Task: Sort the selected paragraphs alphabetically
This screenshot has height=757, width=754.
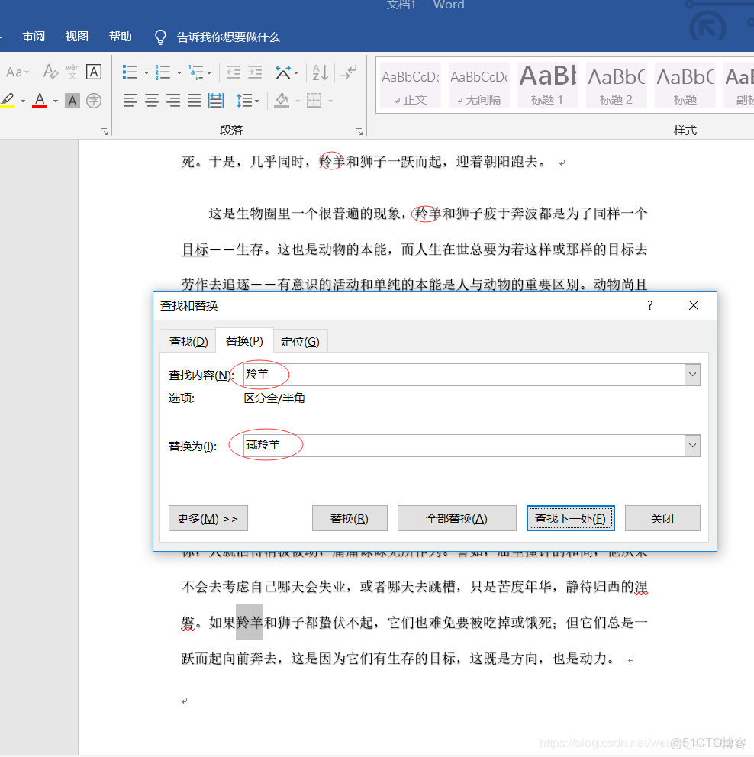Action: (321, 72)
